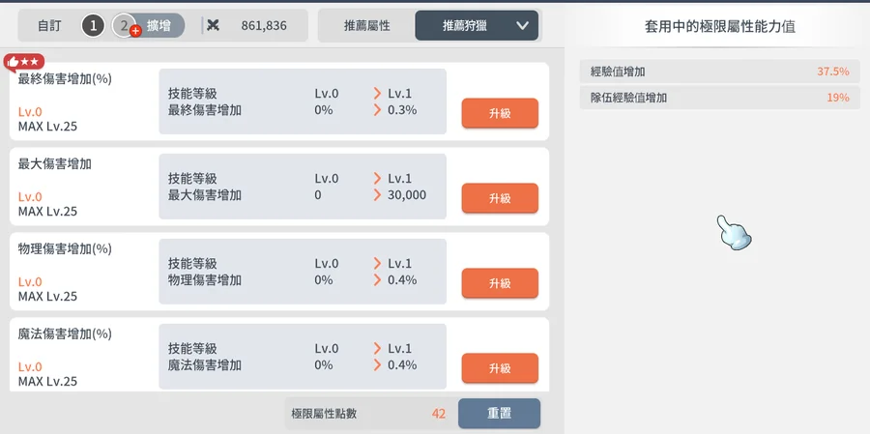Viewport: 870px width, 434px height.
Task: Select custom preset slot 1
Action: click(93, 26)
